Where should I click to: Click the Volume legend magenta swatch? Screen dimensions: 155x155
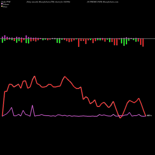(2, 4)
